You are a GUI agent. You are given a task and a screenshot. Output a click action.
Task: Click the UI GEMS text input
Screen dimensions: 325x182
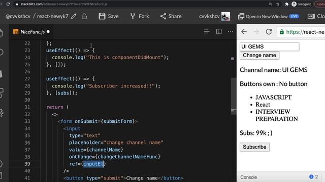pyautogui.click(x=270, y=47)
